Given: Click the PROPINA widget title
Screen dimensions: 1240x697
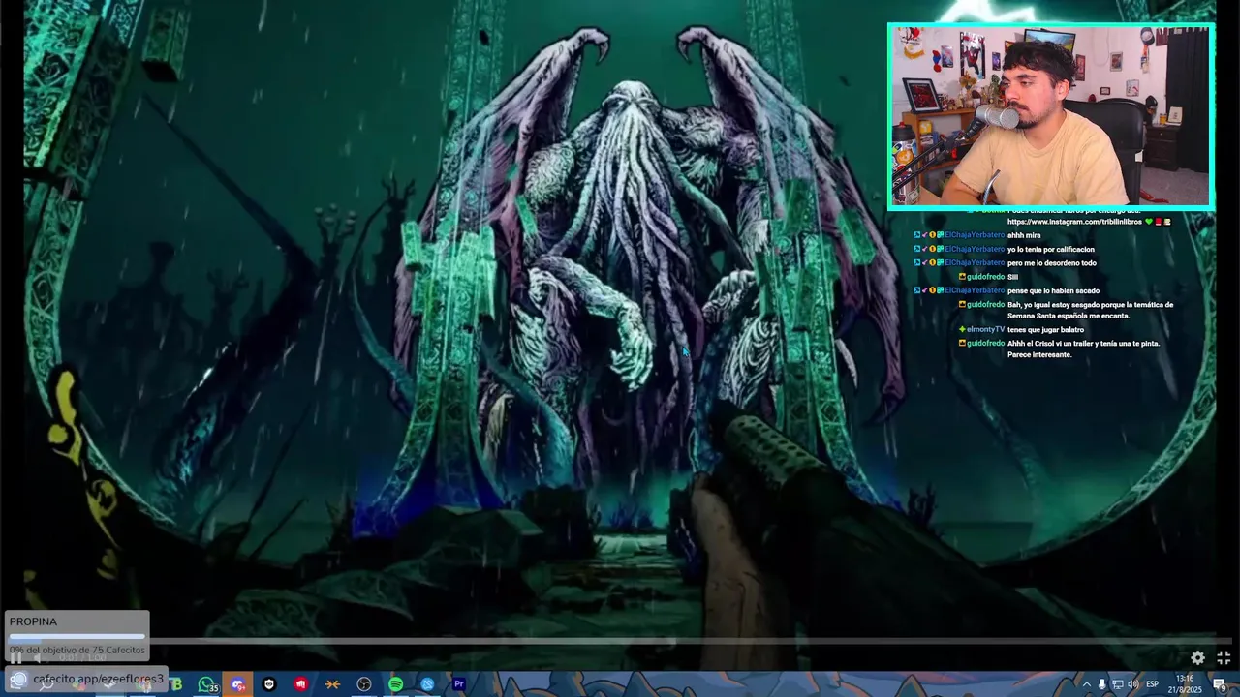Looking at the screenshot, I should (33, 621).
